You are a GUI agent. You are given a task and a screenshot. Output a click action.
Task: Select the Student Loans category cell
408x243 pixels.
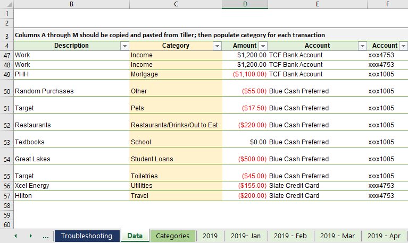(x=176, y=156)
